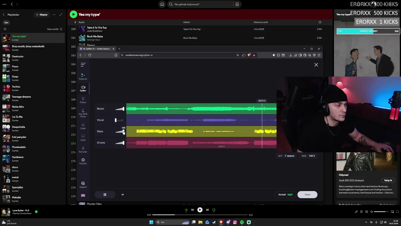Pause splitter playback
Screen dimensions: 401x226
click(x=105, y=195)
